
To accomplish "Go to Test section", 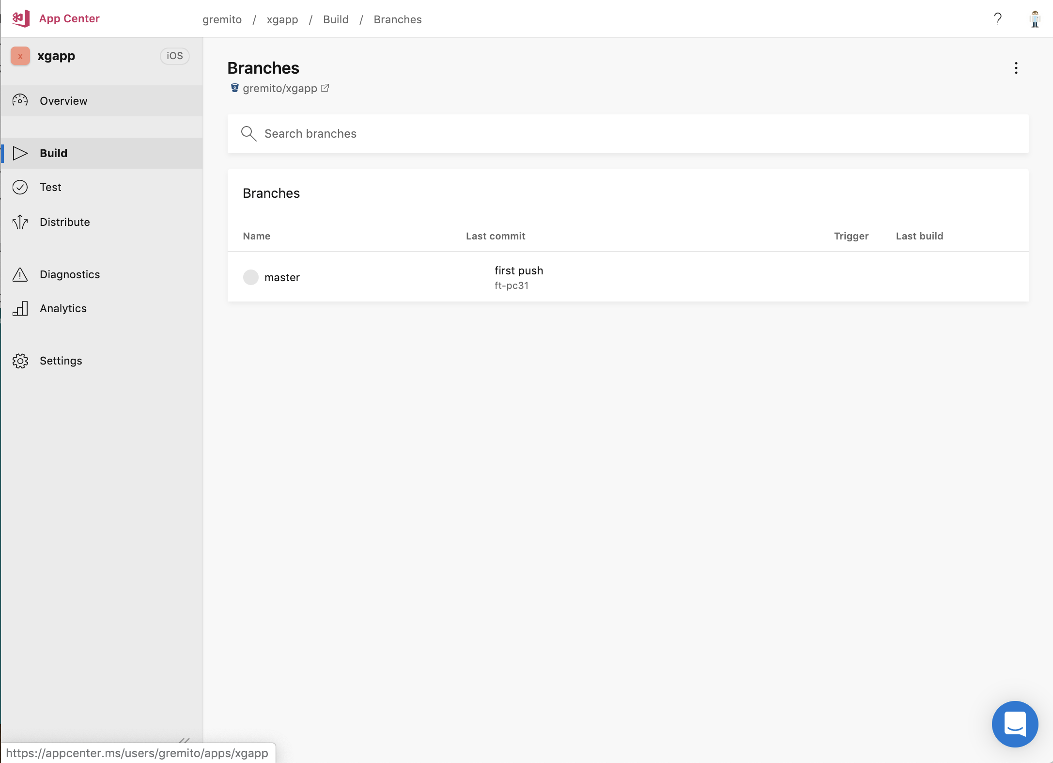I will [50, 187].
